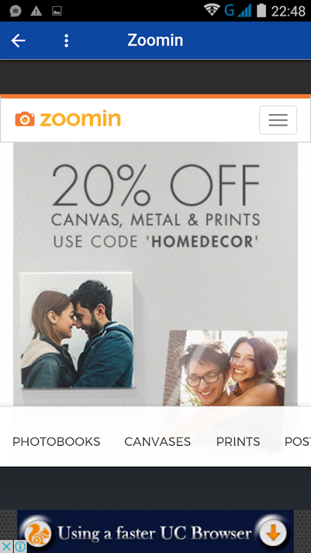Tap the HOMEDECOR promo code text

click(x=203, y=241)
